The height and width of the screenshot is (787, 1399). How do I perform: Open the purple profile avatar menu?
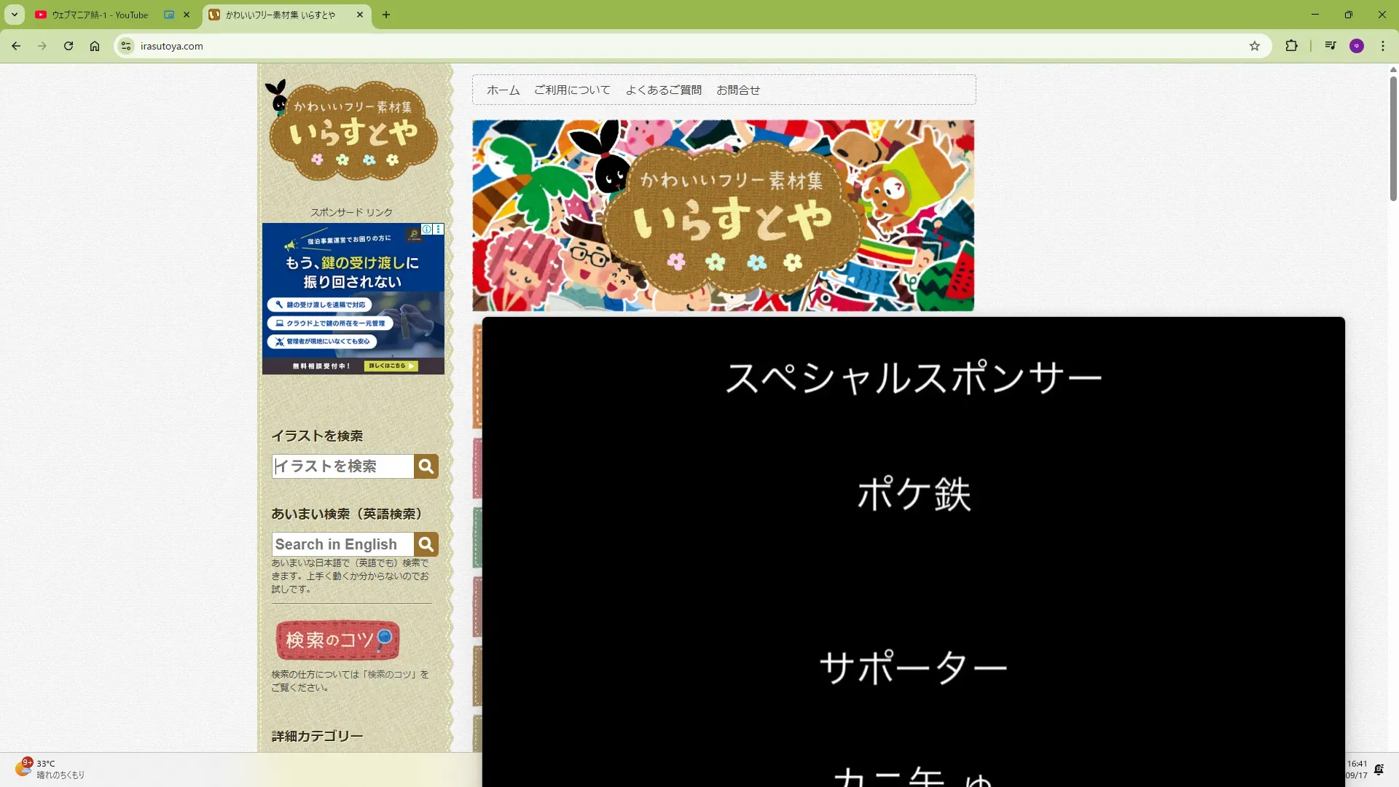click(1357, 46)
